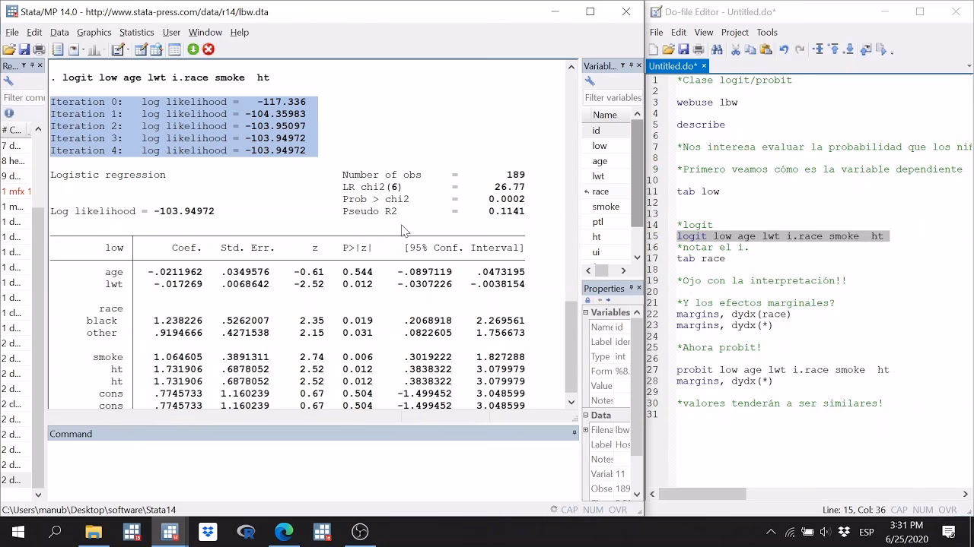974x547 pixels.
Task: Select the Untitled.do* tab
Action: 673,66
